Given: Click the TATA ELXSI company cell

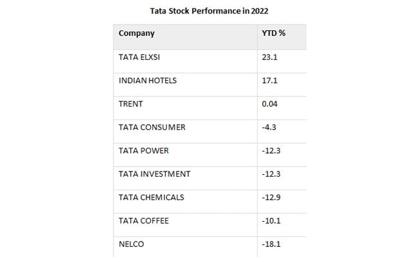Looking at the screenshot, I should click(x=137, y=57).
